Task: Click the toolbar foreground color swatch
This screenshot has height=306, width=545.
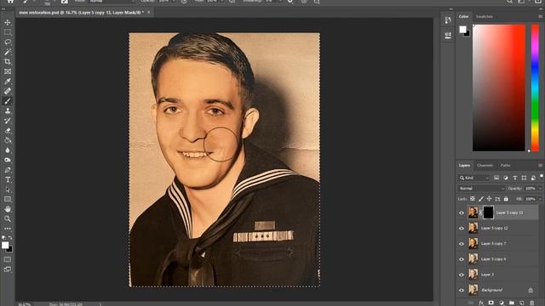Action: [5, 246]
